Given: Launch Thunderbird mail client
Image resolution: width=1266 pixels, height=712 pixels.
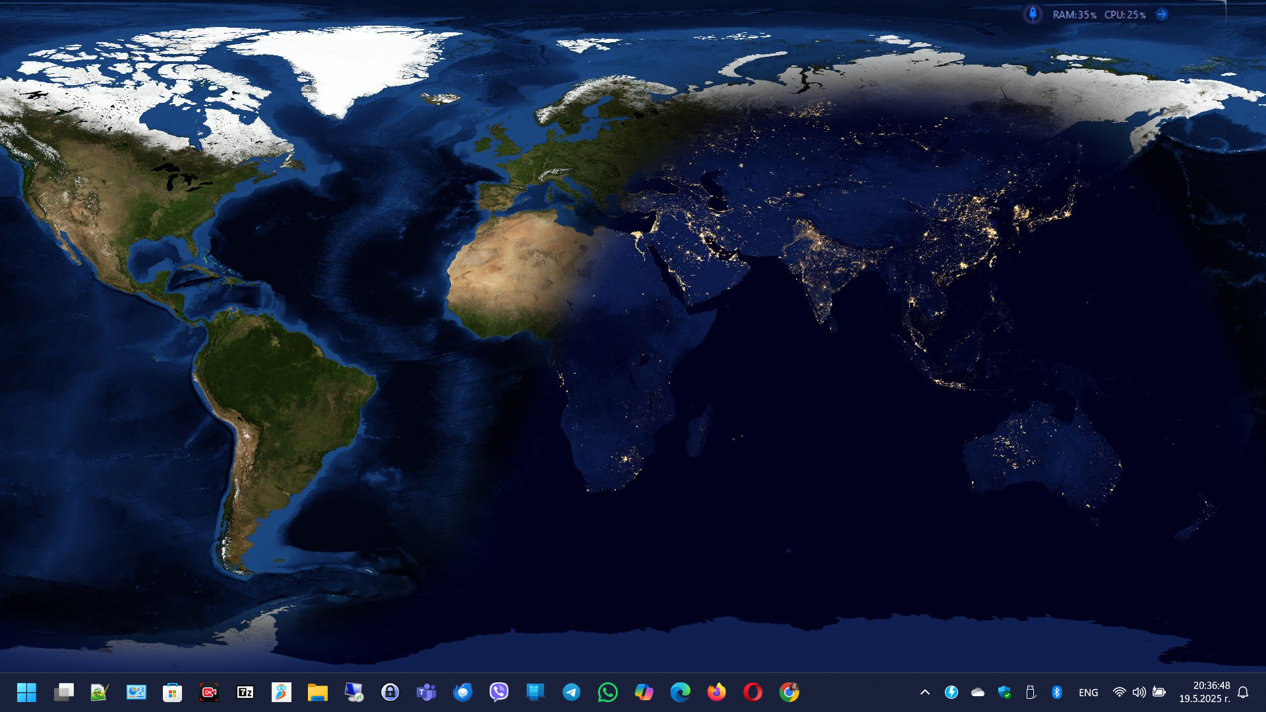Looking at the screenshot, I should click(463, 692).
